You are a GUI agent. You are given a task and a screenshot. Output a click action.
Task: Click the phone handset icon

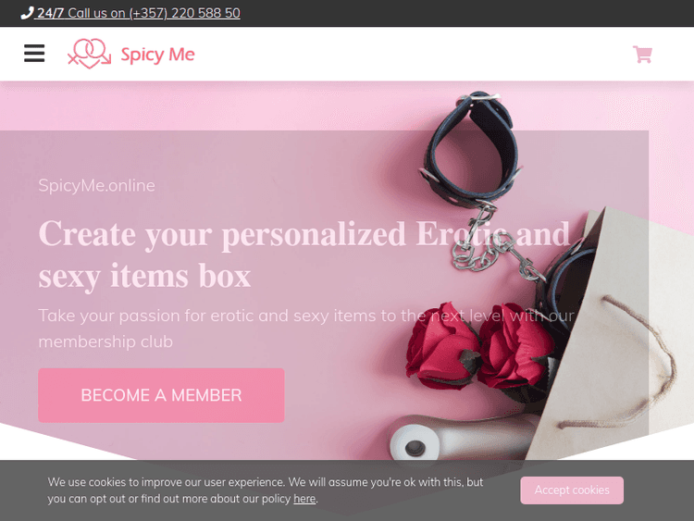pos(27,13)
